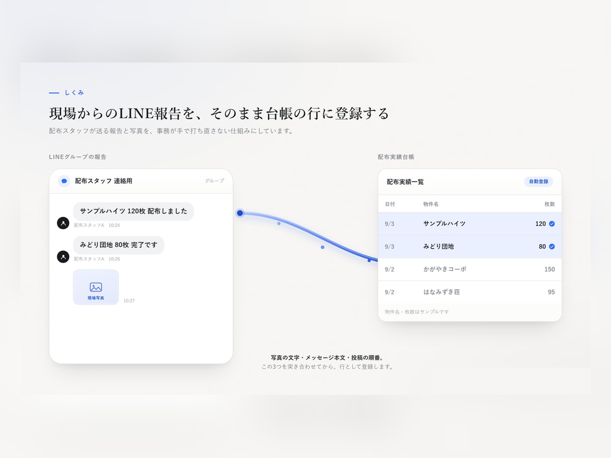Screen dimensions: 611x458
Task: Click the avatar next to サンプルハイツ message
Action: [63, 223]
